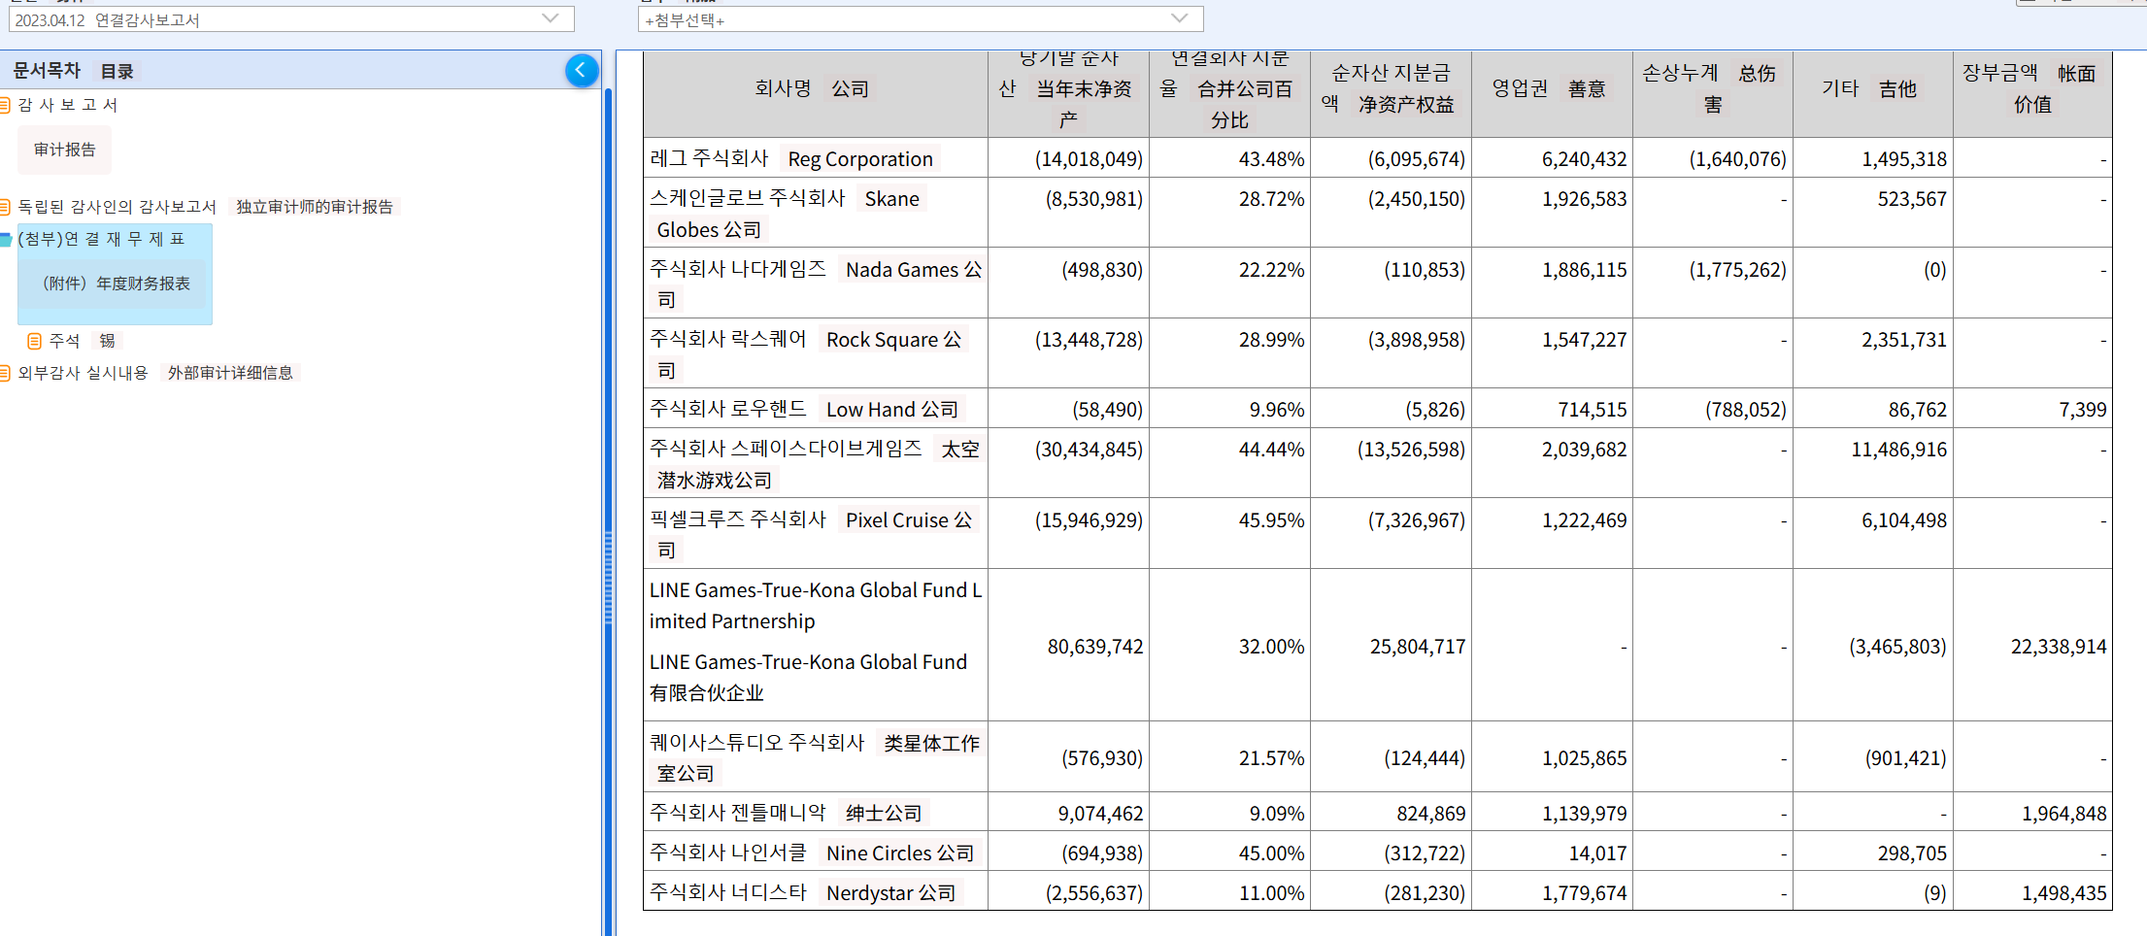The height and width of the screenshot is (936, 2147).
Task: Click 22.22% in Nada Games row
Action: [1271, 270]
